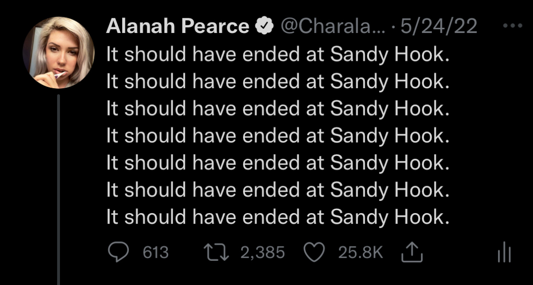This screenshot has width=533, height=285.
Task: Click the 2,385 retweets count
Action: [x=263, y=253]
